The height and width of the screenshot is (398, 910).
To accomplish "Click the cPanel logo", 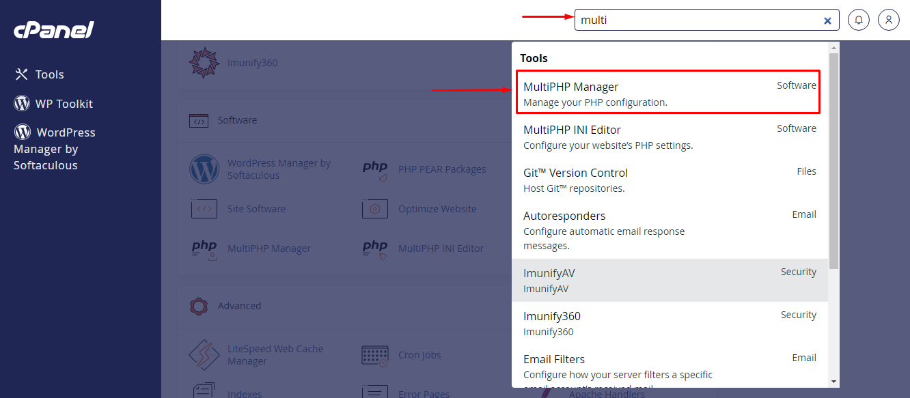I will (x=53, y=30).
